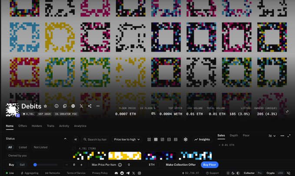Filter by Not Listed status
The height and width of the screenshot is (176, 295).
click(x=41, y=147)
